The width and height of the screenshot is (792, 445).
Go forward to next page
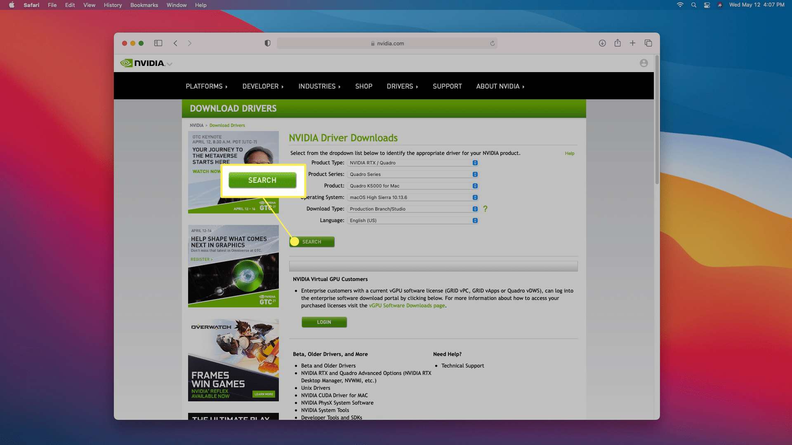tap(190, 43)
